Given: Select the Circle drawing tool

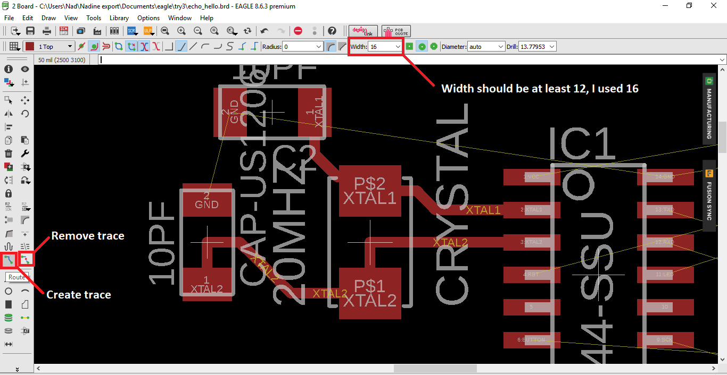Looking at the screenshot, I should (x=9, y=291).
